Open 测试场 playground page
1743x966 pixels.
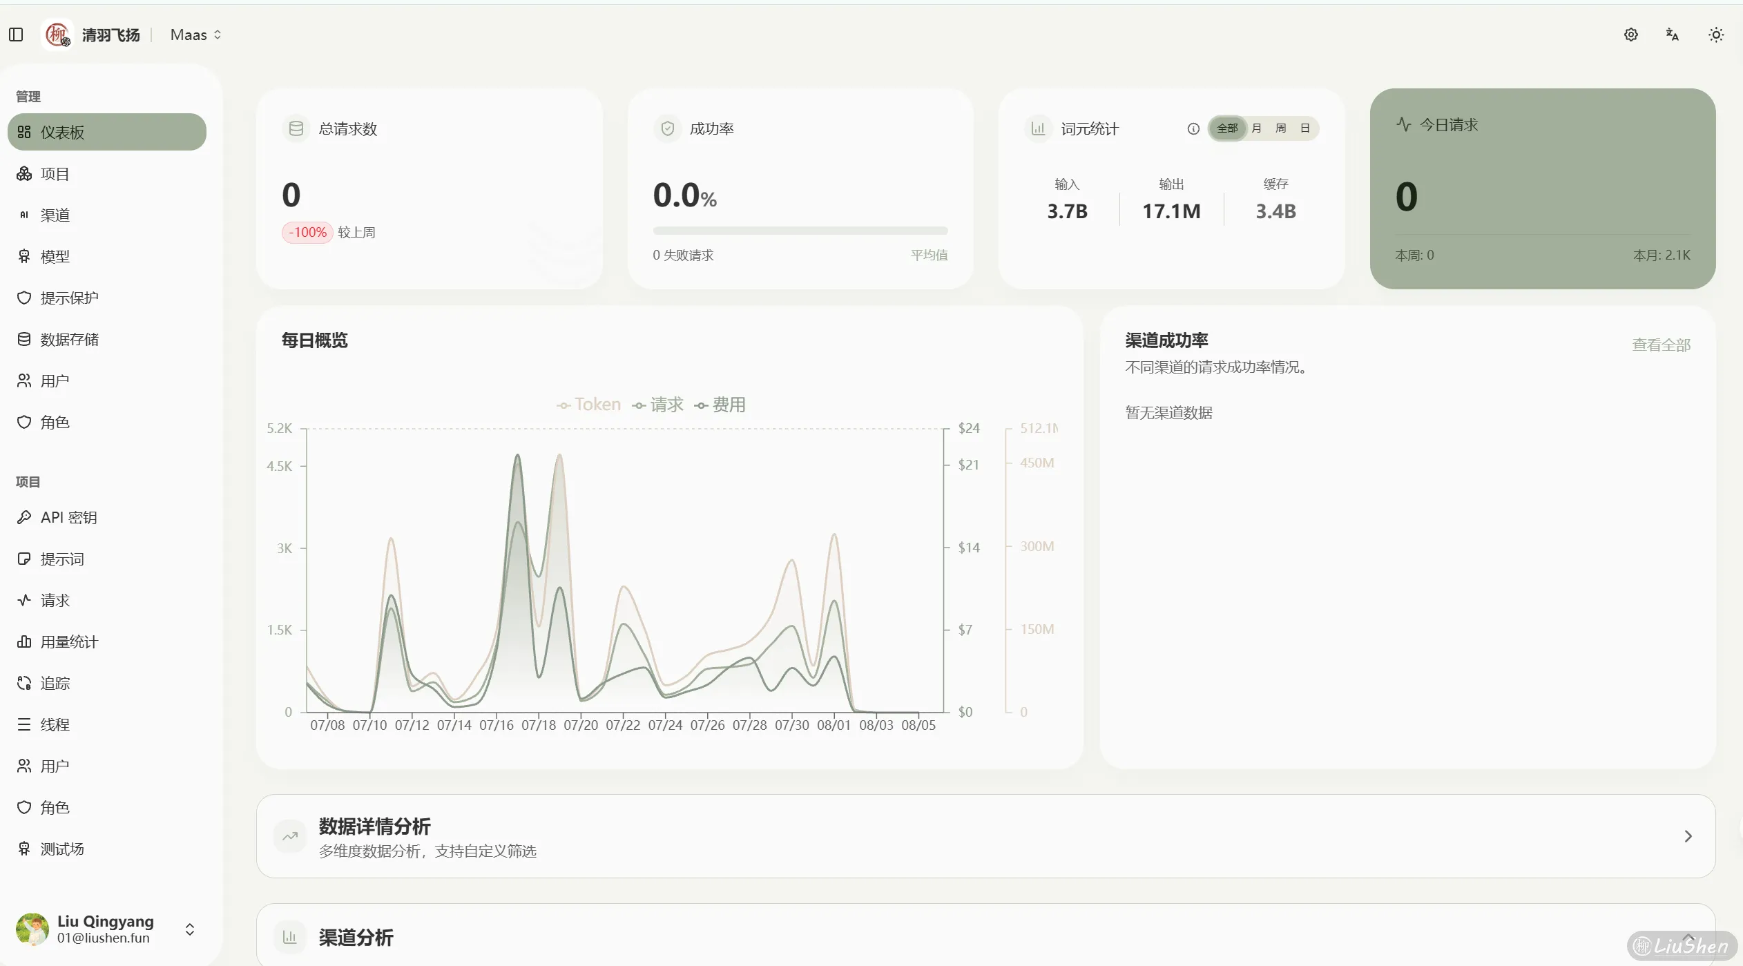[x=107, y=849]
